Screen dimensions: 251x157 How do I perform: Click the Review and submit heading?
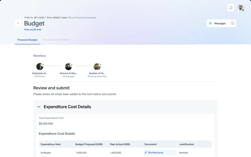(x=52, y=88)
